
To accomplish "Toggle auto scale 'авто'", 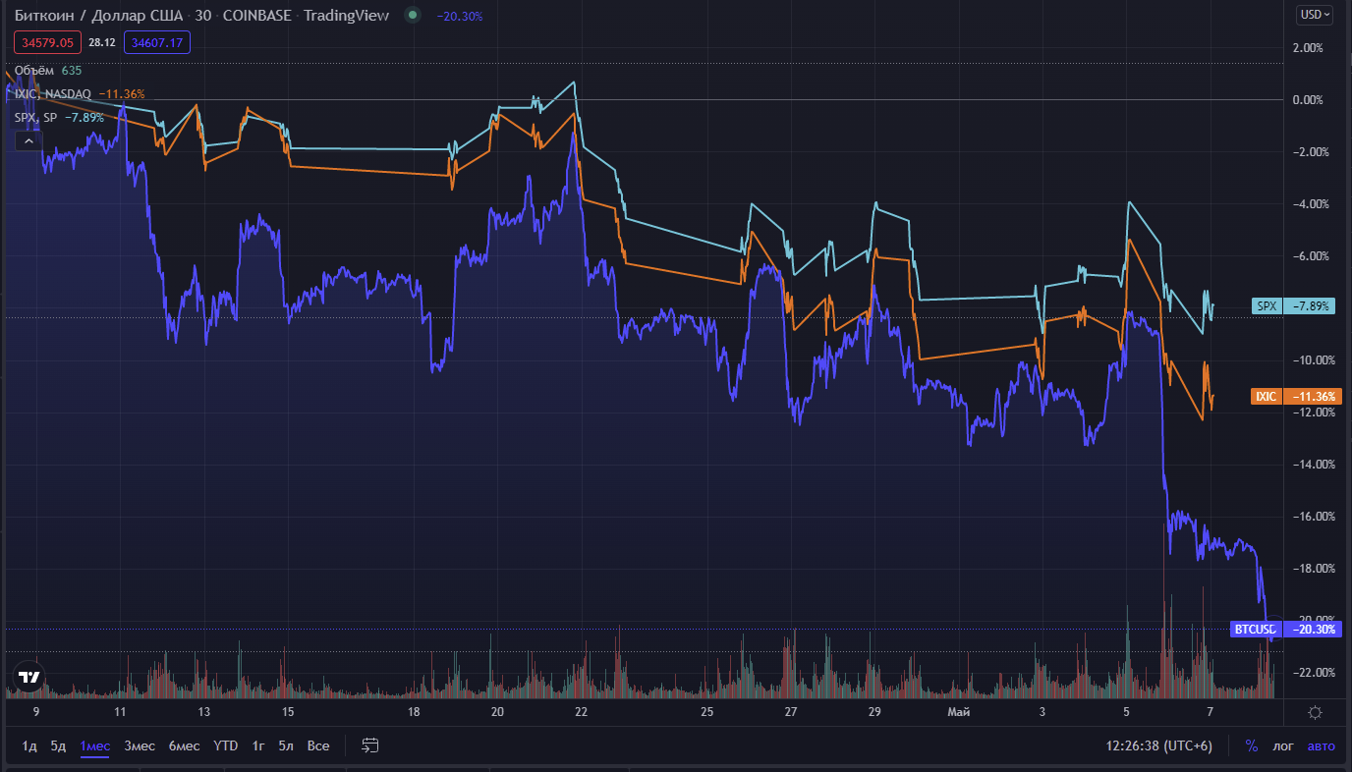I will pos(1321,745).
